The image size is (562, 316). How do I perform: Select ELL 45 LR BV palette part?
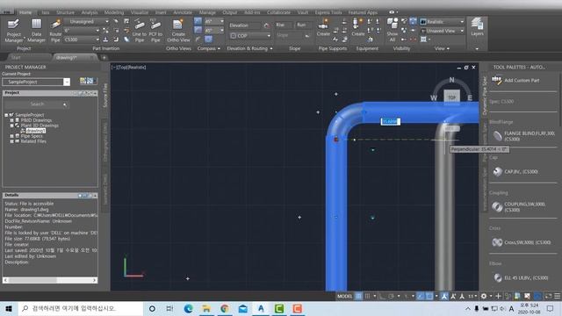pos(520,277)
